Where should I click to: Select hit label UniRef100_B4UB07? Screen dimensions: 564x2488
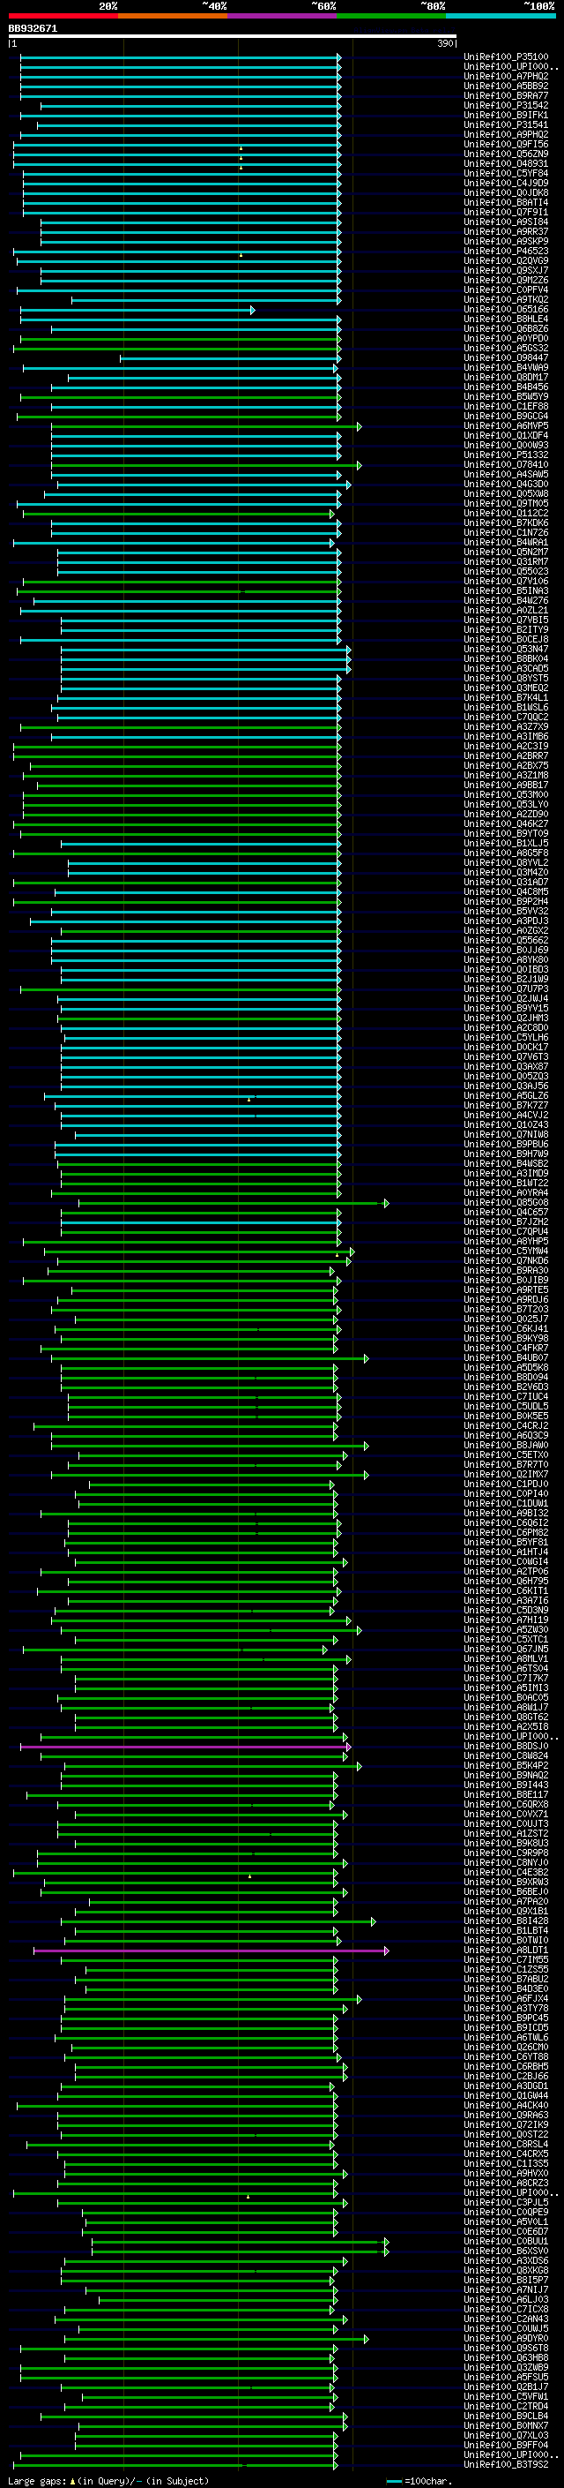[506, 1358]
